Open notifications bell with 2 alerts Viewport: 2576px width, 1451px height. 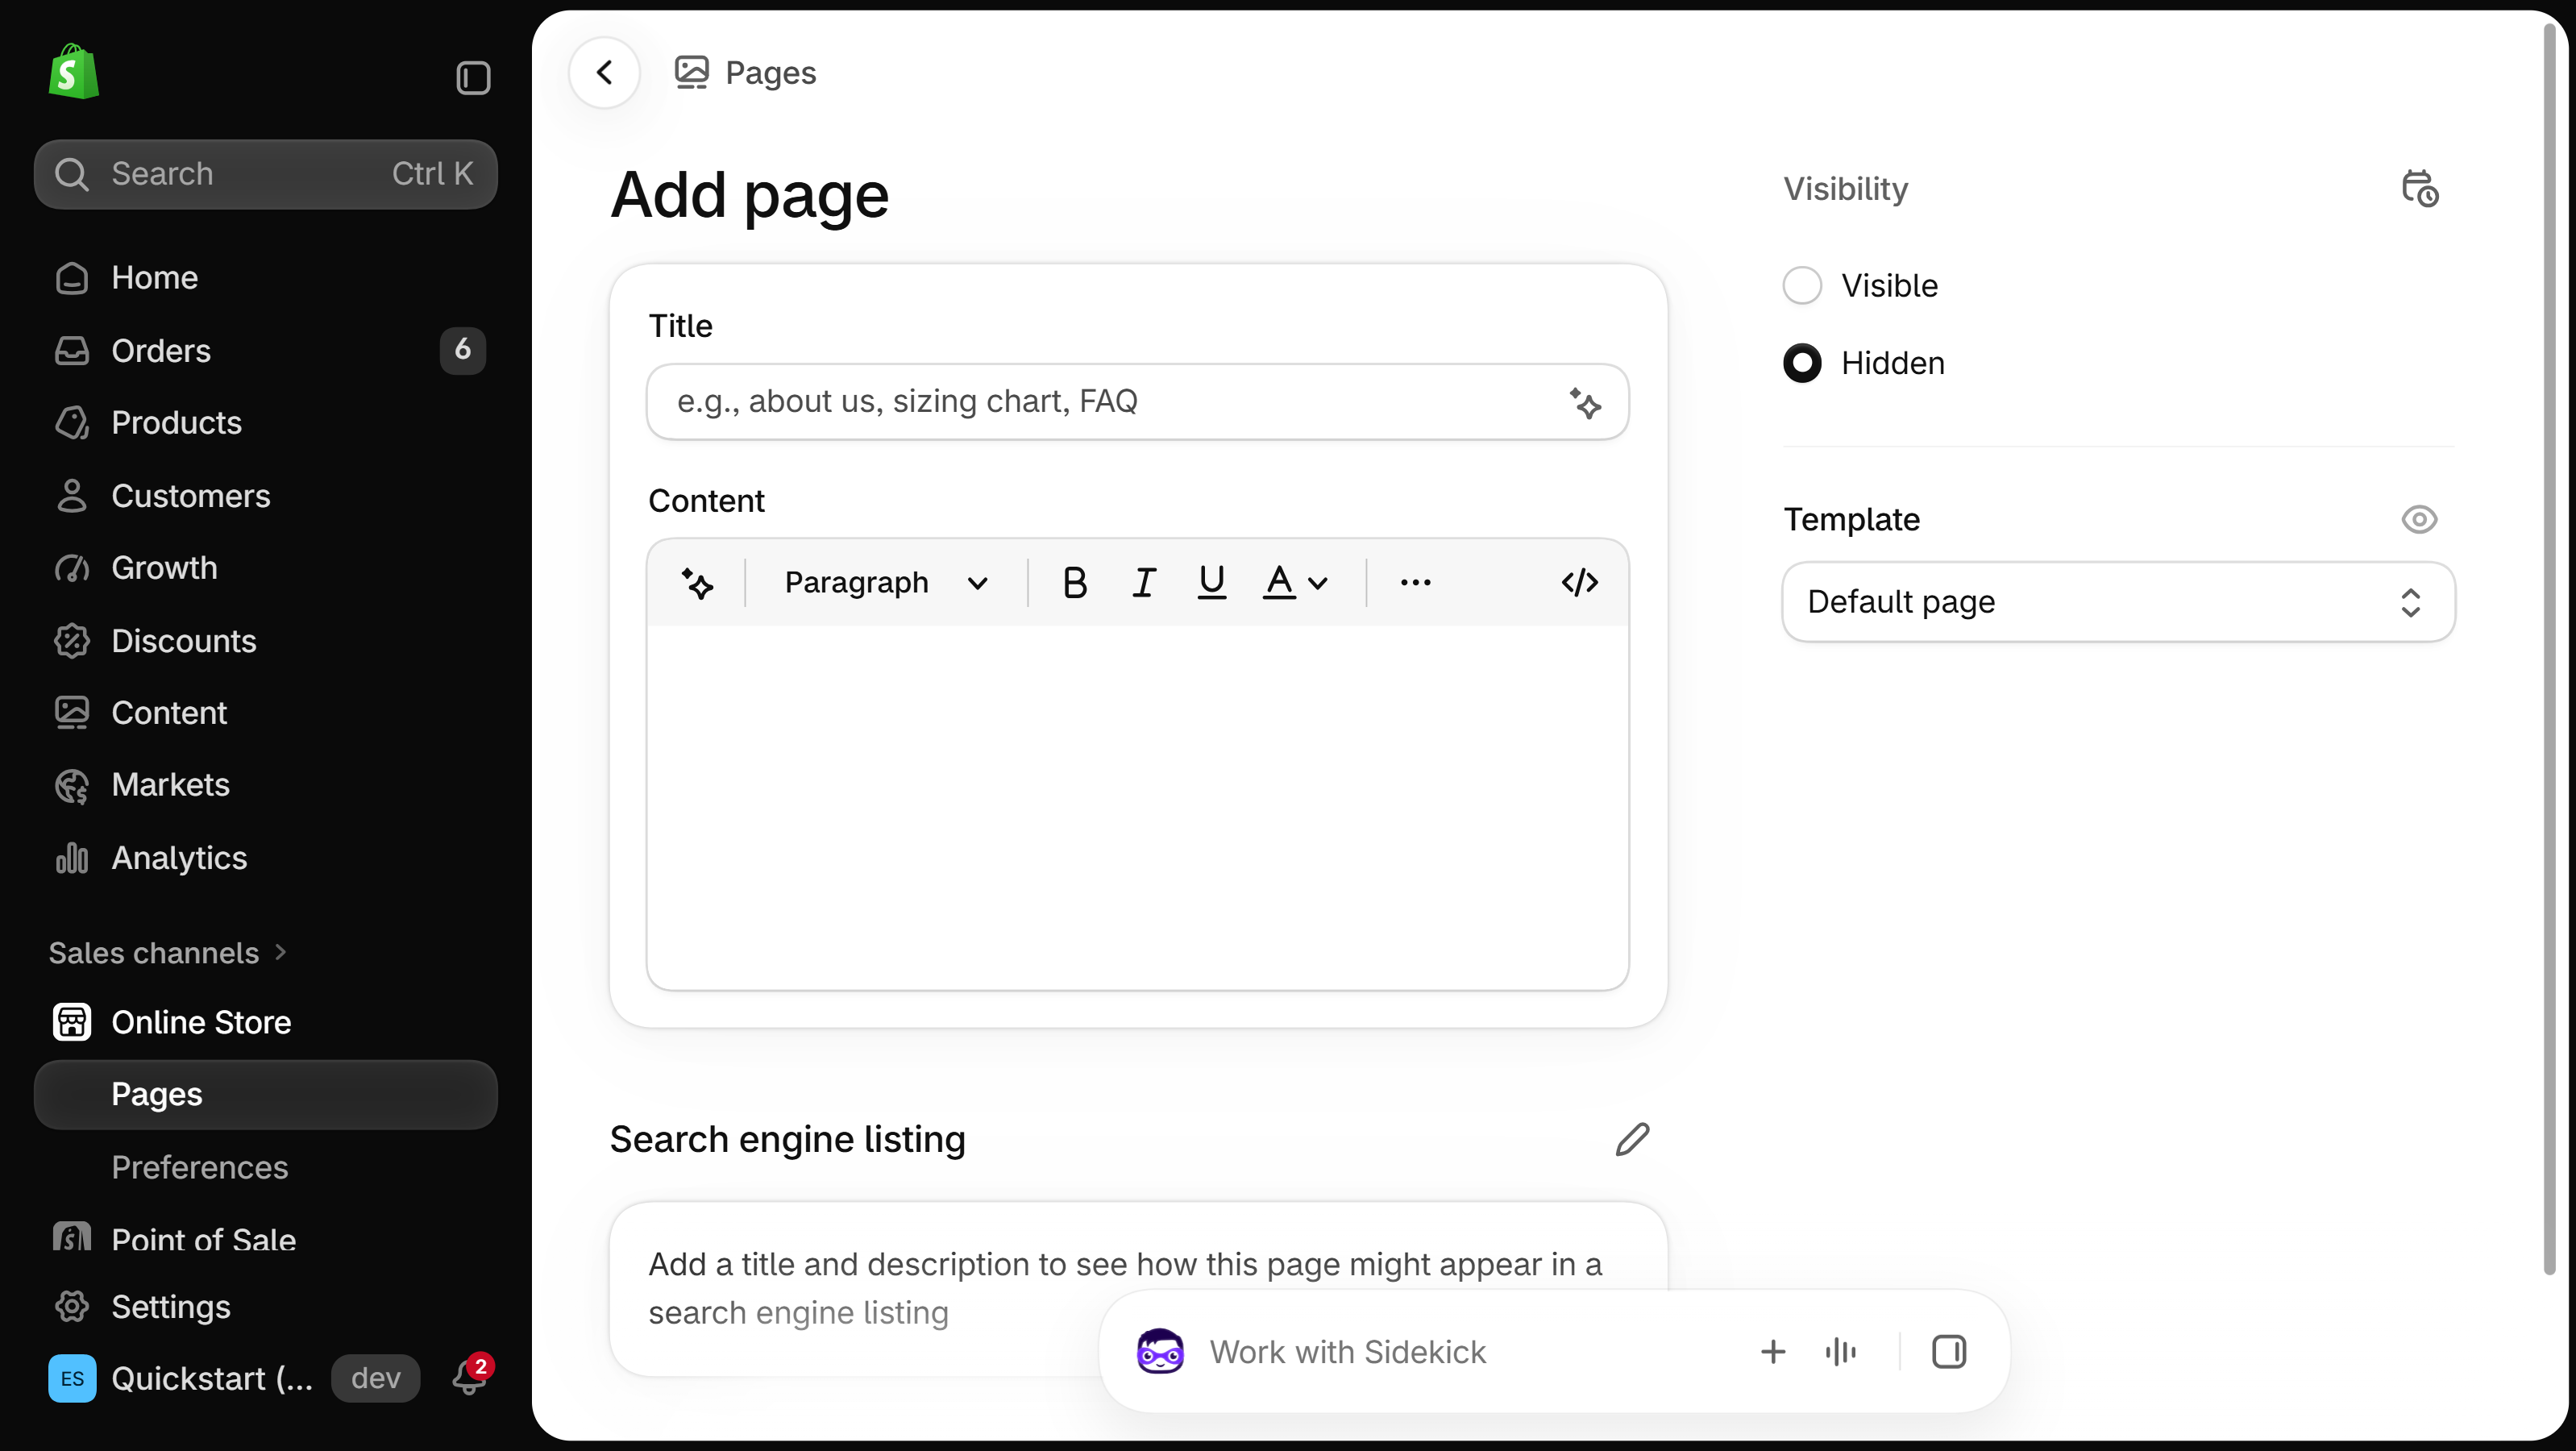pos(471,1377)
